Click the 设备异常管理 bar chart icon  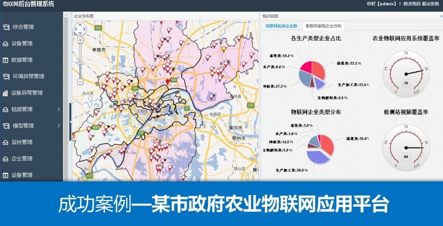5,93
